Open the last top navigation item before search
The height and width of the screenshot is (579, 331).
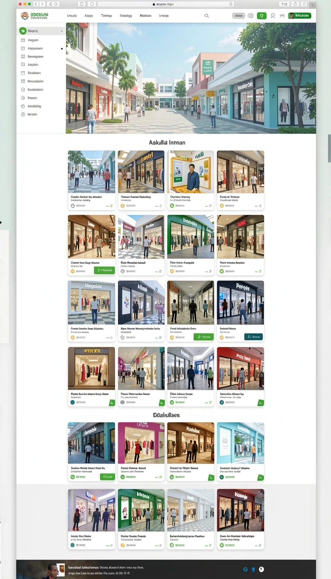click(164, 16)
